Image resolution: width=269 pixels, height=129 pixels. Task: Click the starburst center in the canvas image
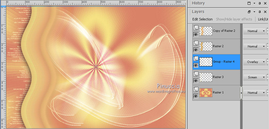click(x=96, y=67)
